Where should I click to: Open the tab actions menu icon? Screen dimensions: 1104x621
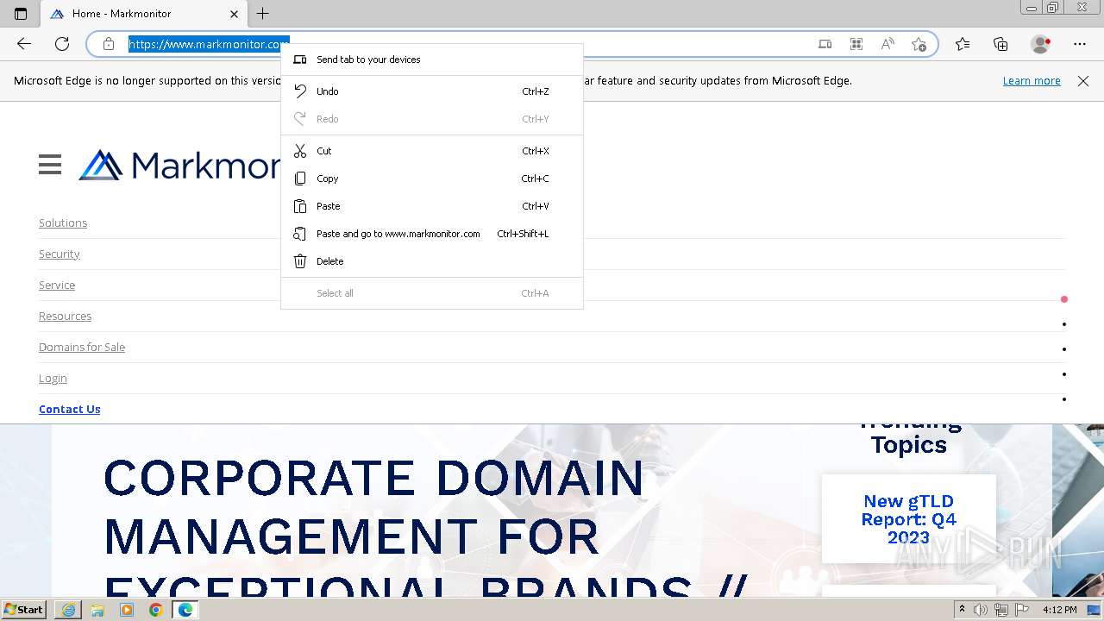coord(21,14)
